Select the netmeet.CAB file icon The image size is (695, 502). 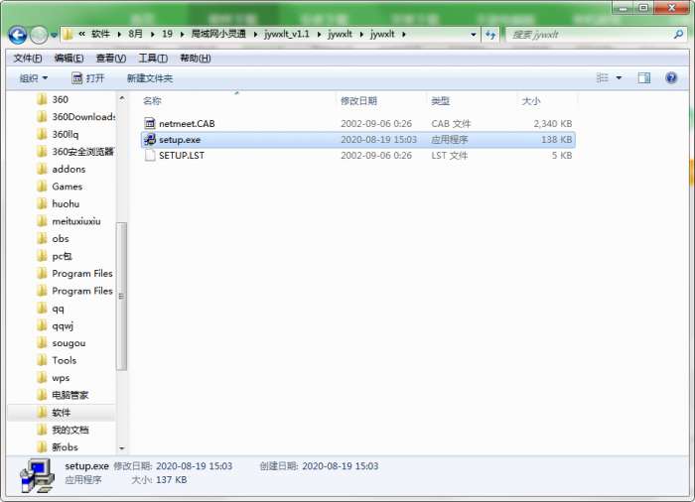coord(150,124)
